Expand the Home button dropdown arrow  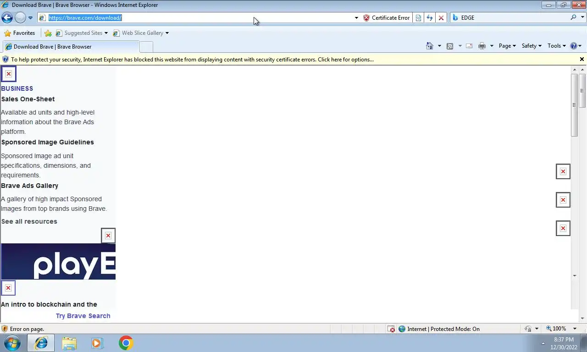(x=439, y=46)
